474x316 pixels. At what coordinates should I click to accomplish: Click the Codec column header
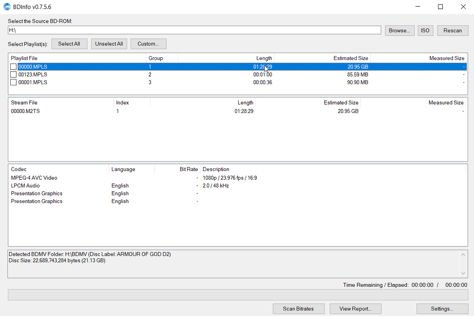(58, 169)
